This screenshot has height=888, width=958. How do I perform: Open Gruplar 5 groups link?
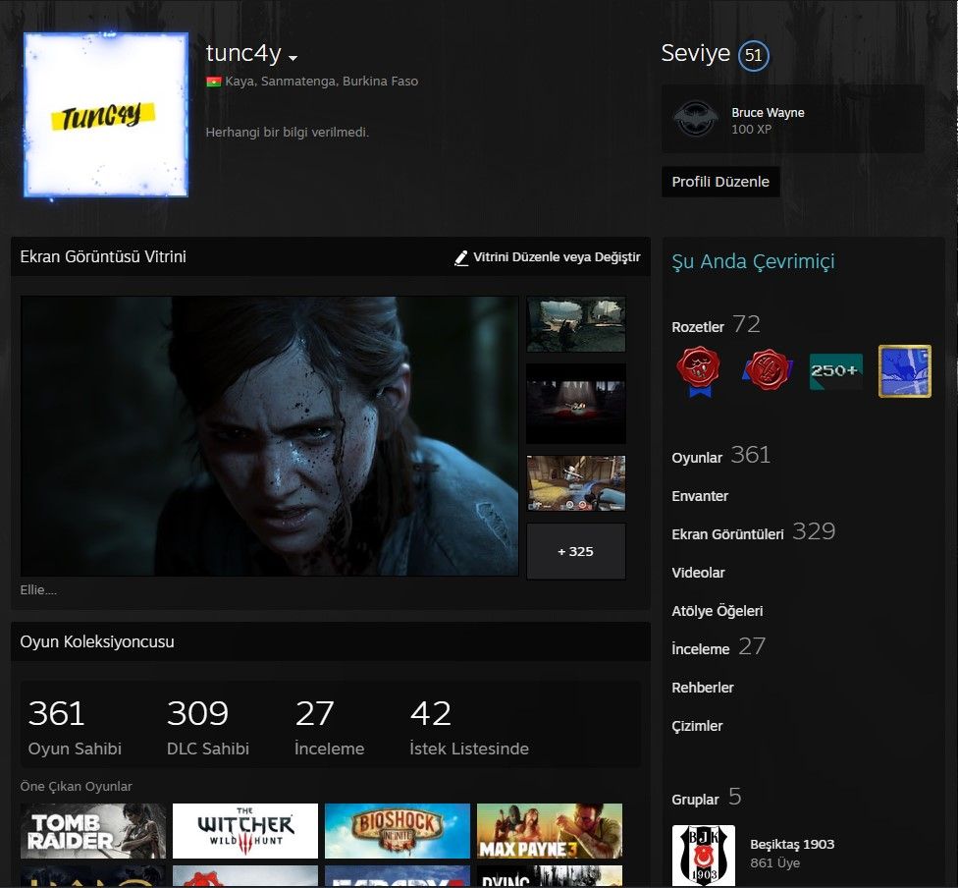pyautogui.click(x=707, y=798)
